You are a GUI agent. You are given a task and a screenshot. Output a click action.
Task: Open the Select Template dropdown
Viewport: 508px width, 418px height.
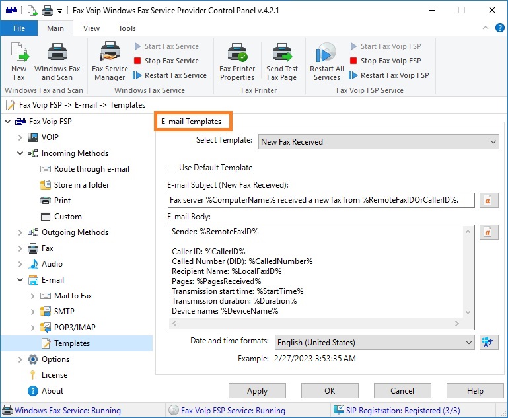379,142
